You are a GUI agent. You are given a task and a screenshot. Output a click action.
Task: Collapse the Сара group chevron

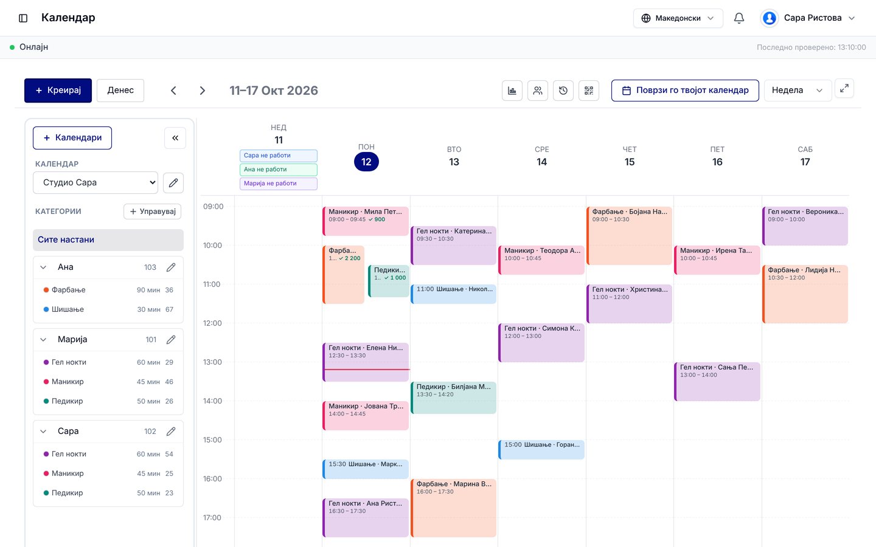coord(43,432)
